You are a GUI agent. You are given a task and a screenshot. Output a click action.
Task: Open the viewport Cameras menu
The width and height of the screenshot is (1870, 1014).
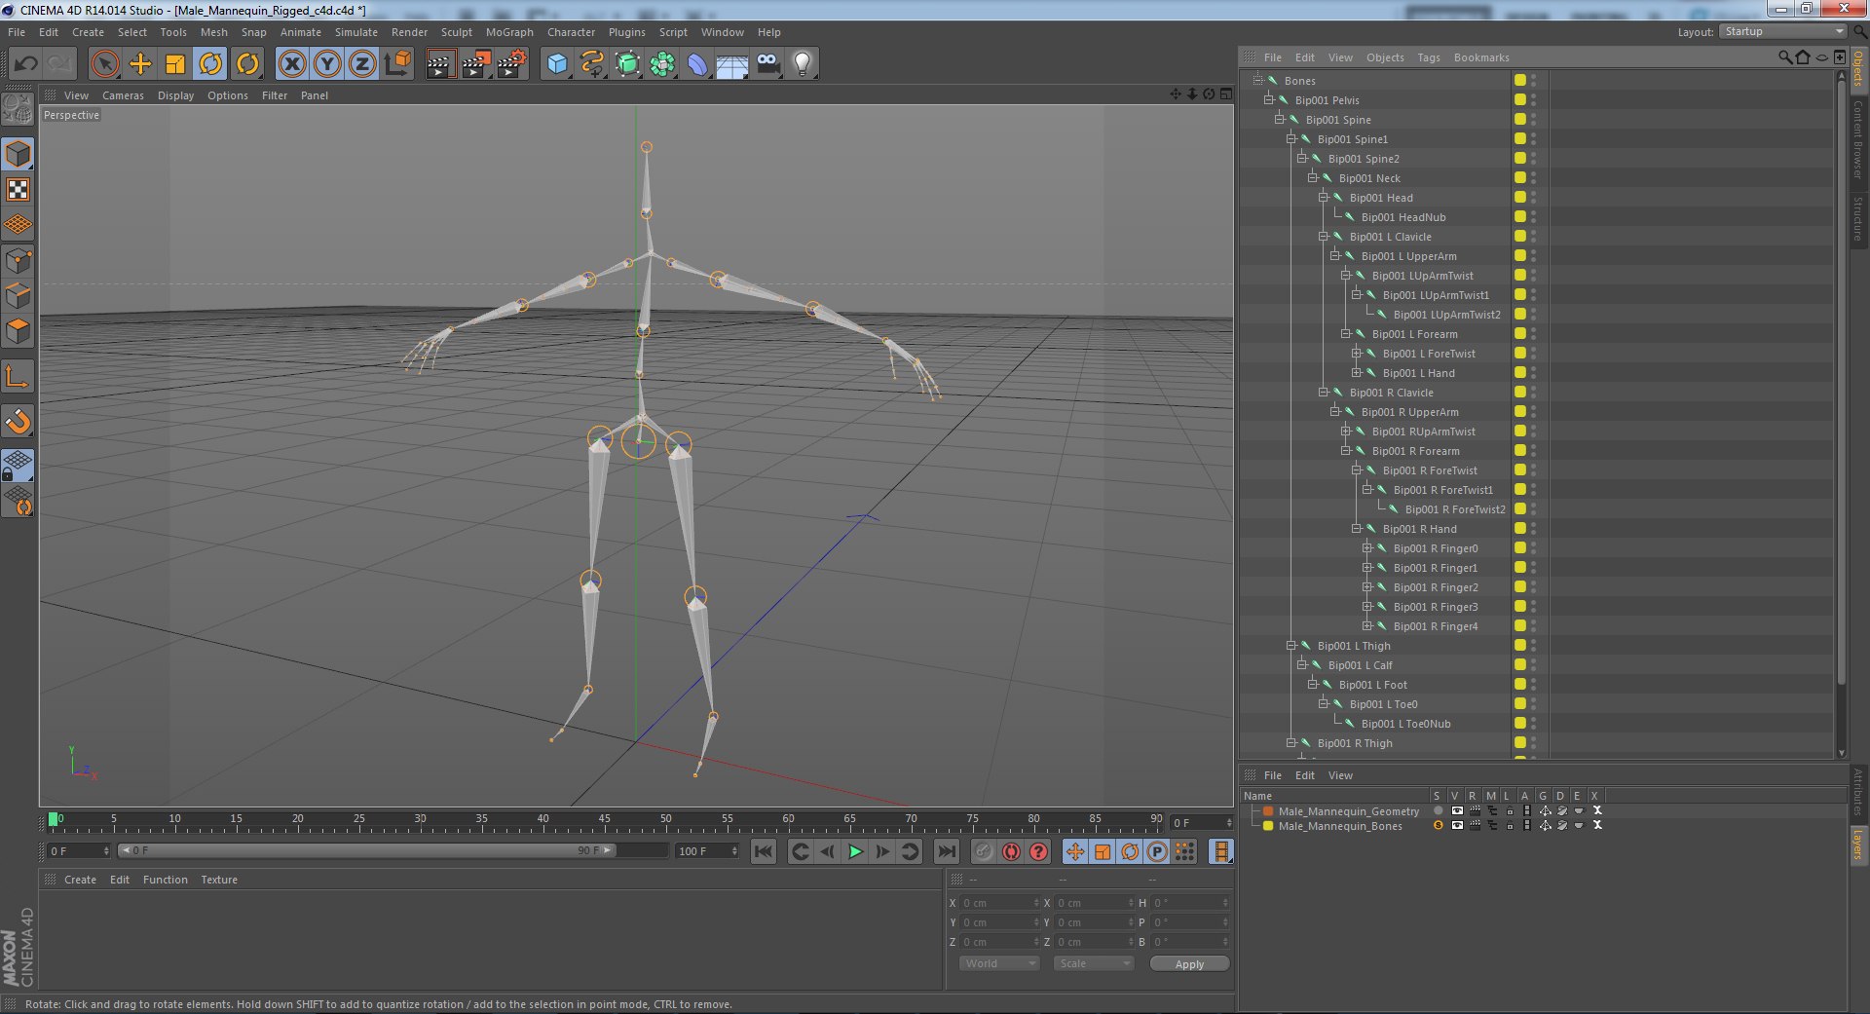coord(123,95)
